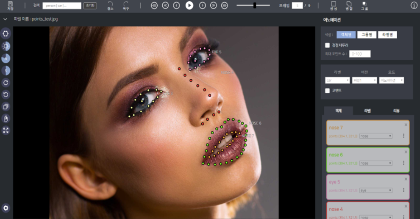
Task: Open label dropdown in nose 4 card
Action: click(x=376, y=217)
